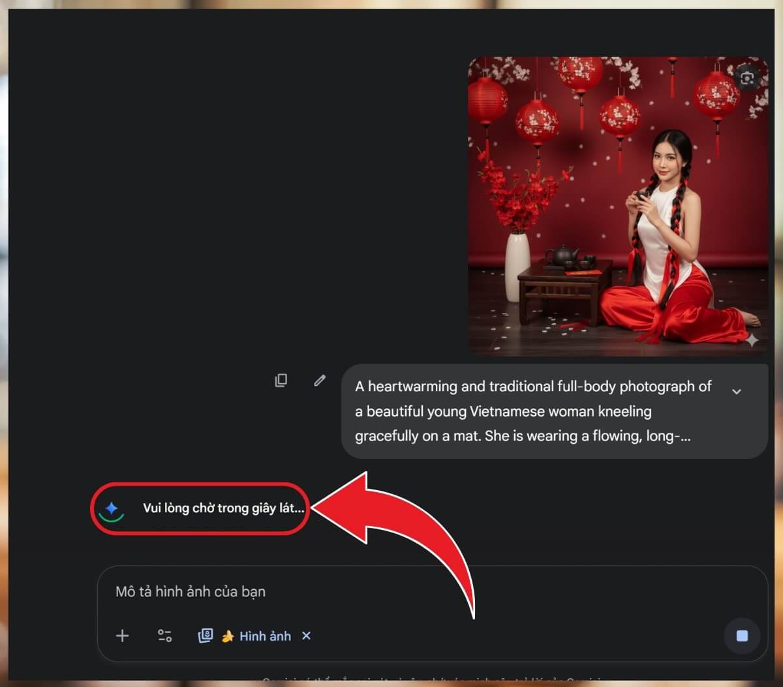Click the banana emoji in the image chip
The width and height of the screenshot is (783, 687).
pos(227,636)
